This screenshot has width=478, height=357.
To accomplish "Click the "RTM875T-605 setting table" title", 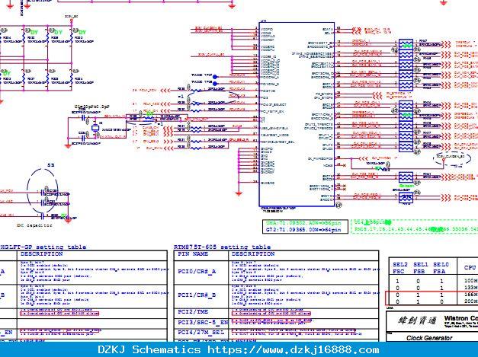I will click(x=223, y=247).
